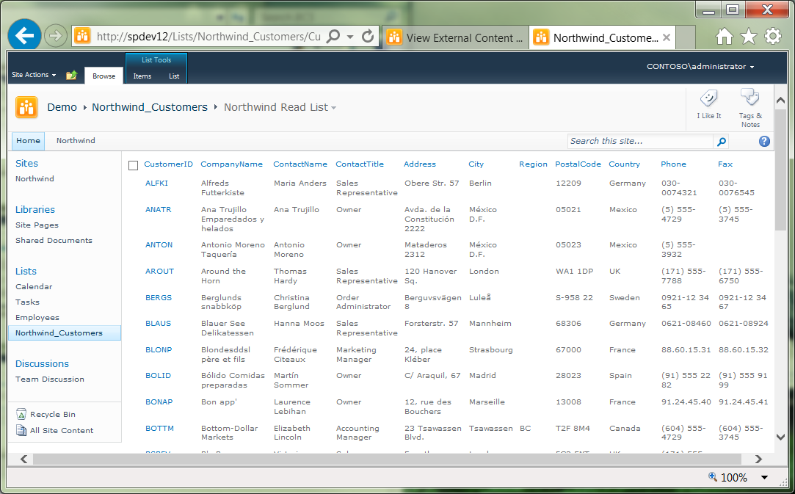Image resolution: width=795 pixels, height=494 pixels.
Task: Click the 'Bon app'' company name cell
Action: click(219, 402)
